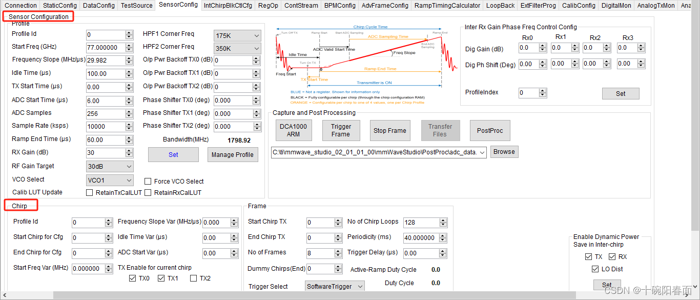Open the StaticConfig tab
This screenshot has width=700, height=300.
59,6
